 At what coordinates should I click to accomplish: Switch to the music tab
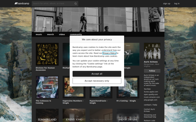click(39, 34)
